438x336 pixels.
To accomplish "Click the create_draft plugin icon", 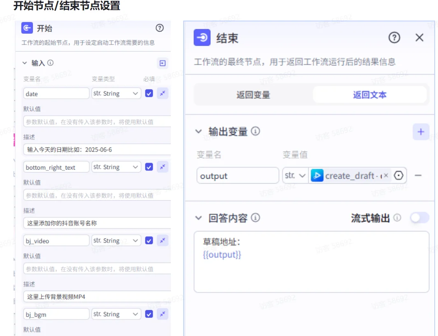I will (317, 175).
